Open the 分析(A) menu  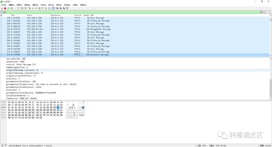(x=43, y=5)
